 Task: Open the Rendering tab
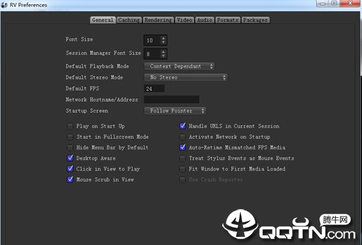pyautogui.click(x=158, y=20)
